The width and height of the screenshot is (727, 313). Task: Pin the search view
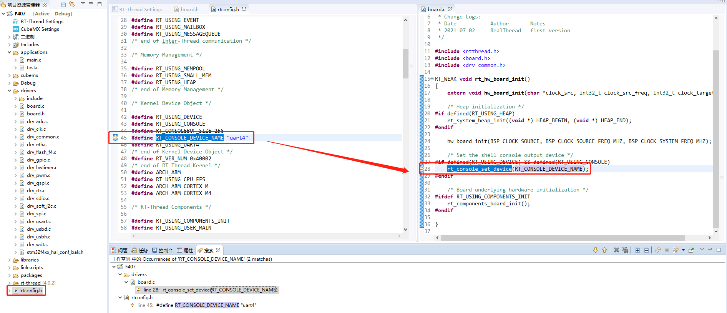[x=691, y=250]
